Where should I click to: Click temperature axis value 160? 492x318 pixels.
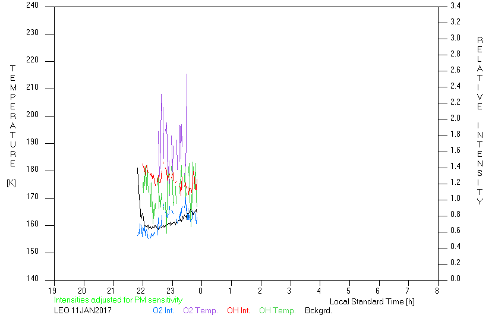pyautogui.click(x=32, y=224)
